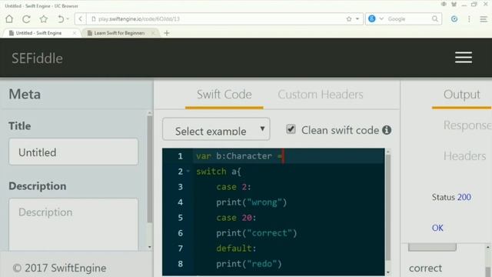
Task: Reload the page with the refresh icon
Action: coord(26,18)
